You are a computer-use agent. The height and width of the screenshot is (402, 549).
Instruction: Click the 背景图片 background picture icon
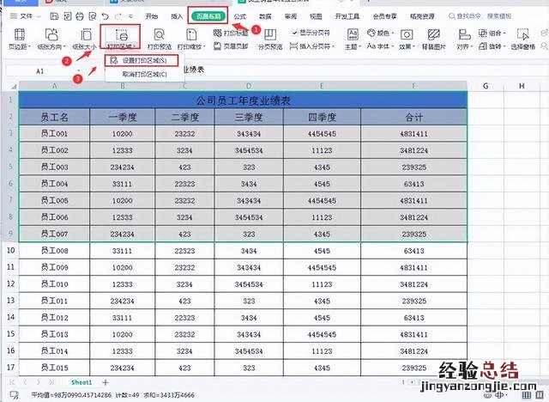tap(434, 35)
